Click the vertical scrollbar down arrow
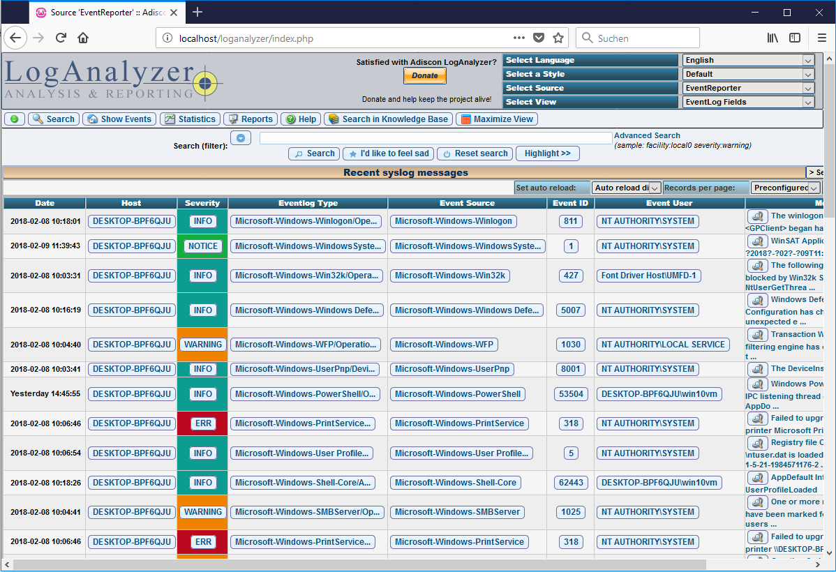The width and height of the screenshot is (836, 572). pyautogui.click(x=829, y=552)
